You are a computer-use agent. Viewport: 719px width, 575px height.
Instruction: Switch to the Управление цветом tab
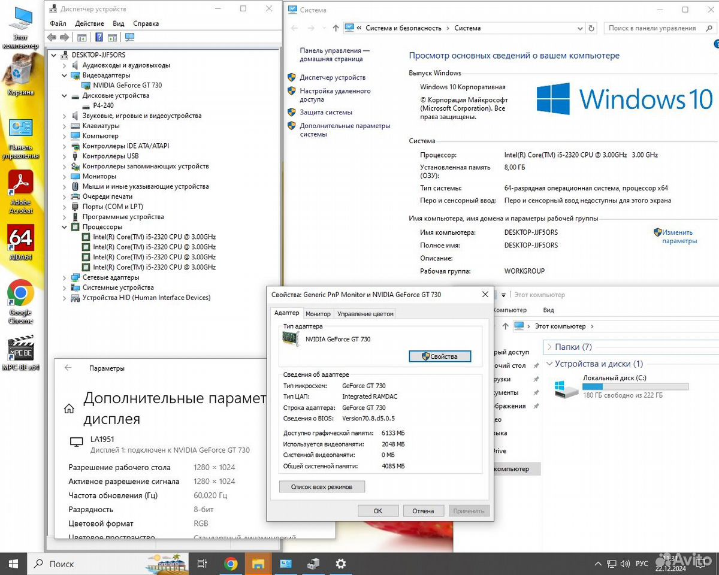365,314
